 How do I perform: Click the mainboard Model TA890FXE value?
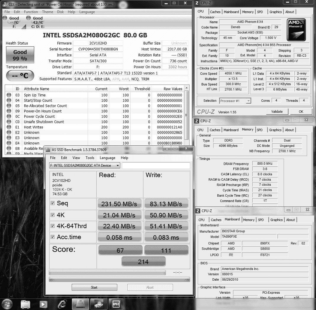(249, 236)
